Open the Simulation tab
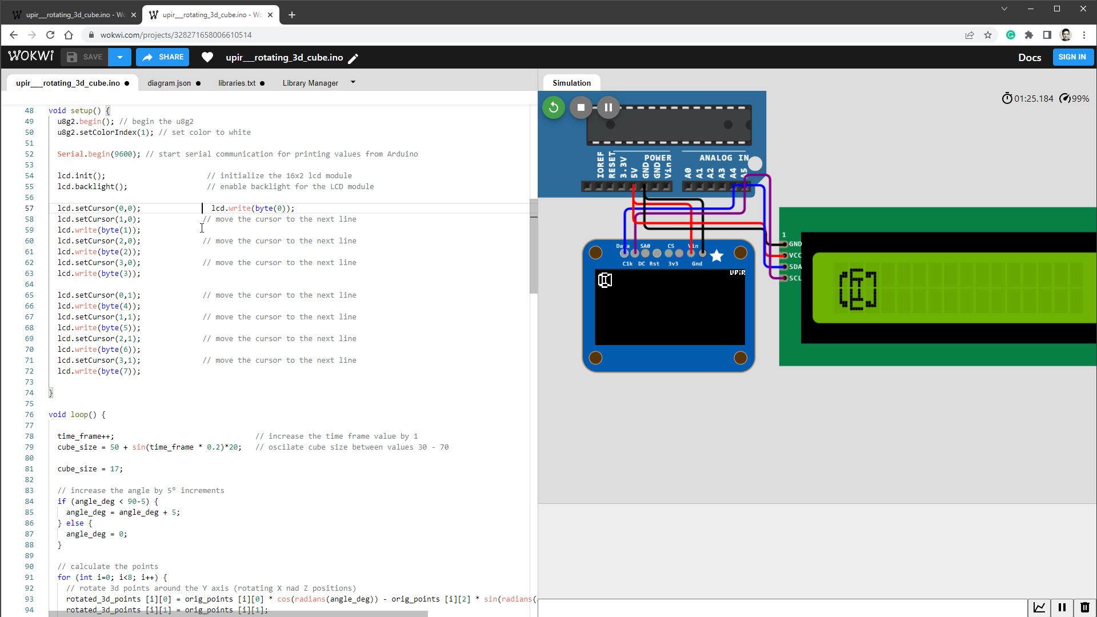Viewport: 1097px width, 617px height. tap(571, 83)
